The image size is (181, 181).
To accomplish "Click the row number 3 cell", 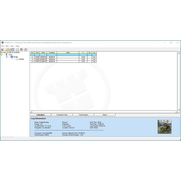I will pyautogui.click(x=32, y=59).
